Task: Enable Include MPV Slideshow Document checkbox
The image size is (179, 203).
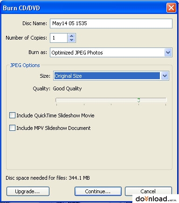Action: 12,128
